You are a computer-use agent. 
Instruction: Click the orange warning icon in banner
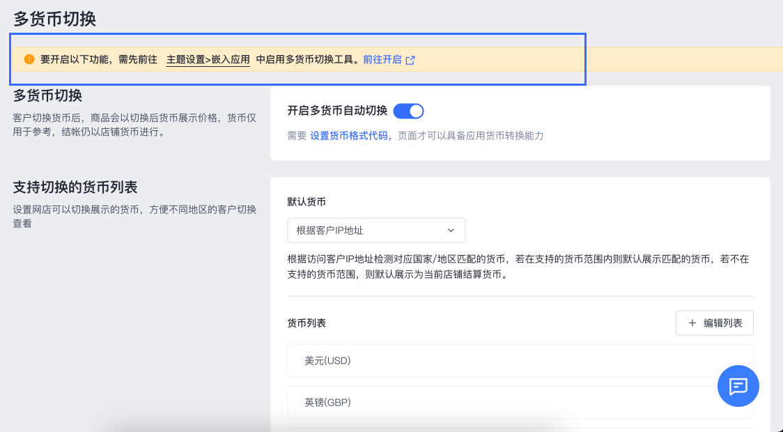click(x=29, y=59)
